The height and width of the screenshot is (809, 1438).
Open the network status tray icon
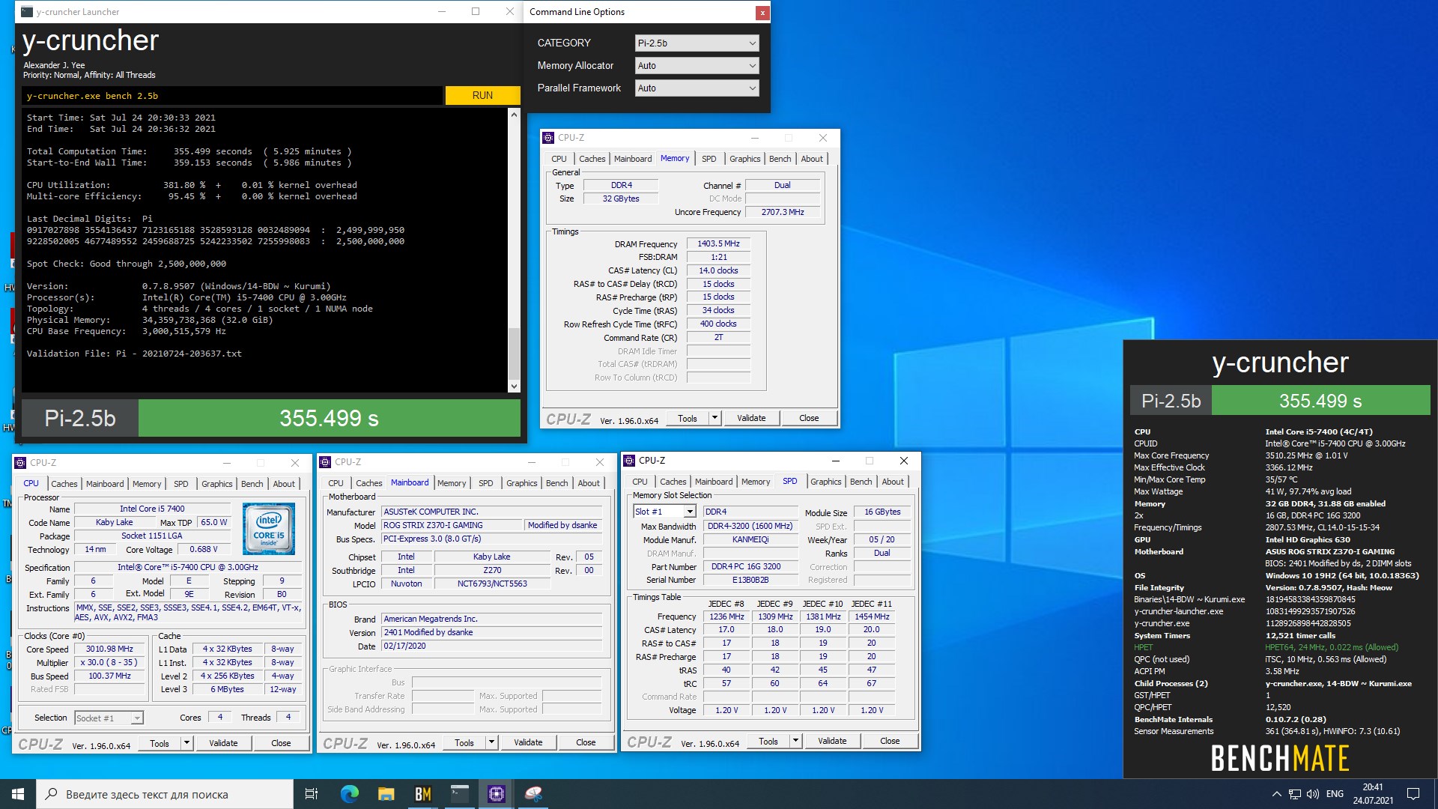(1294, 794)
